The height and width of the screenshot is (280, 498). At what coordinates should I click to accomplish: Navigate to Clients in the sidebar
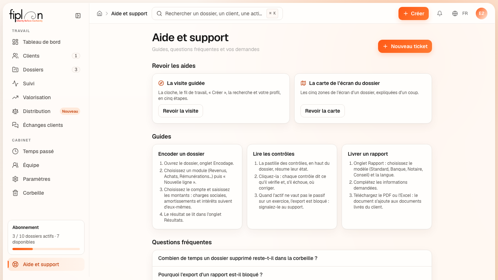pyautogui.click(x=46, y=56)
